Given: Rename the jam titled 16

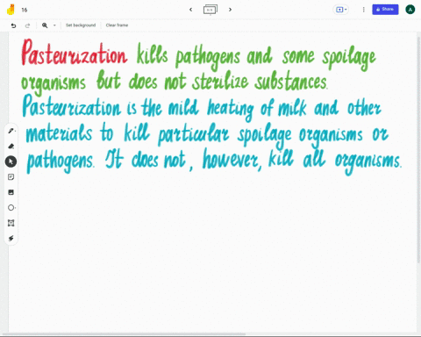Looking at the screenshot, I should tap(25, 10).
